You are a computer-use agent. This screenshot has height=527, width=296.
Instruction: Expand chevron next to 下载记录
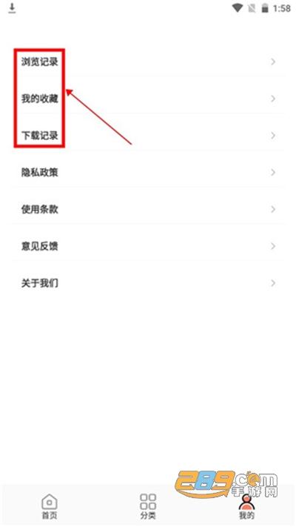[x=273, y=136]
